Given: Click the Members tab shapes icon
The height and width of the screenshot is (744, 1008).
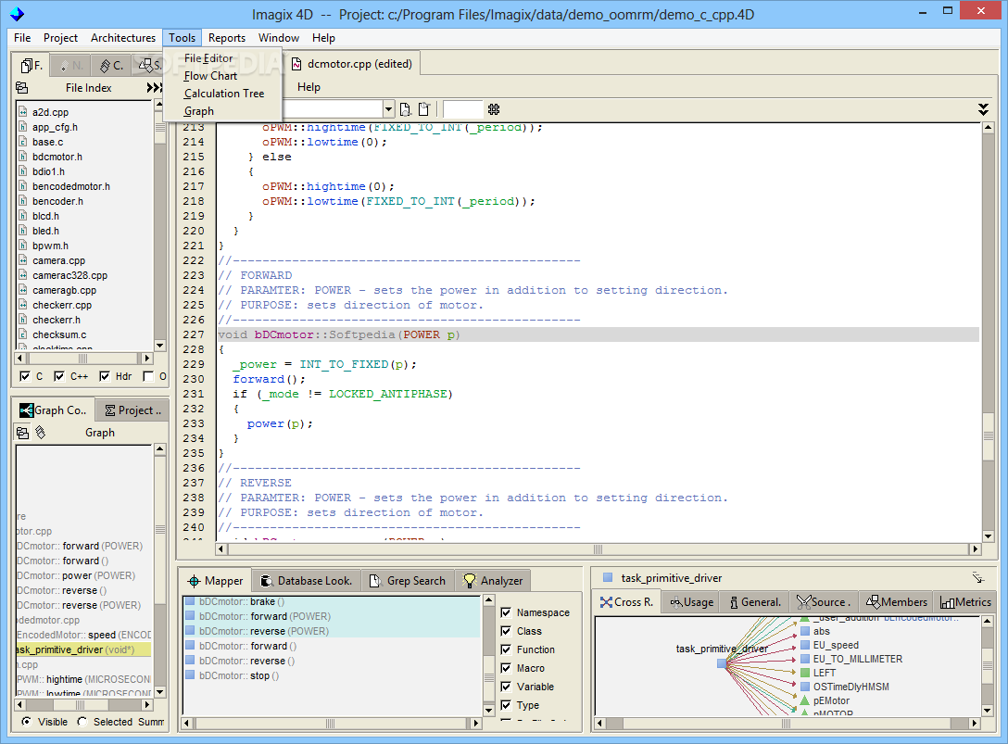Looking at the screenshot, I should 873,602.
